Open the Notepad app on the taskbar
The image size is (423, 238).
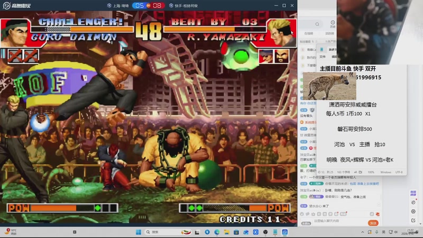pos(275,232)
